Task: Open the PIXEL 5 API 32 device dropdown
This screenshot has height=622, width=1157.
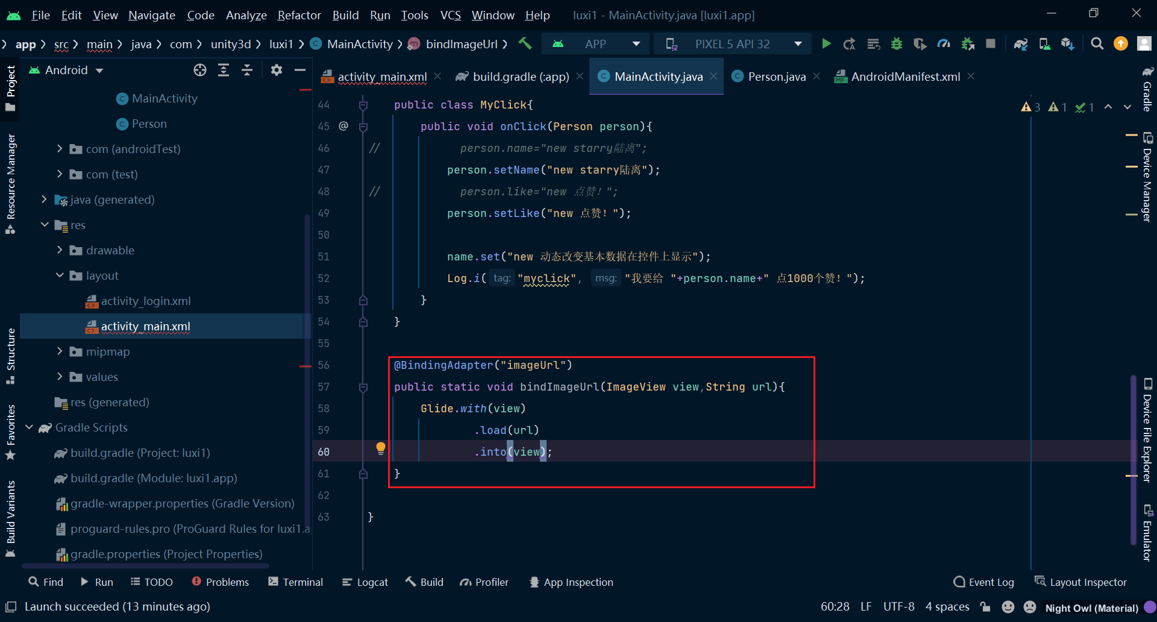Action: pyautogui.click(x=733, y=43)
